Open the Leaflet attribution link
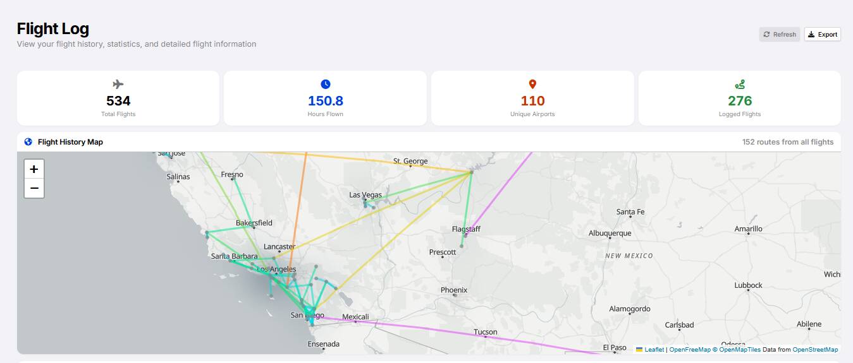Screen dimensions: 853x363 [654, 349]
